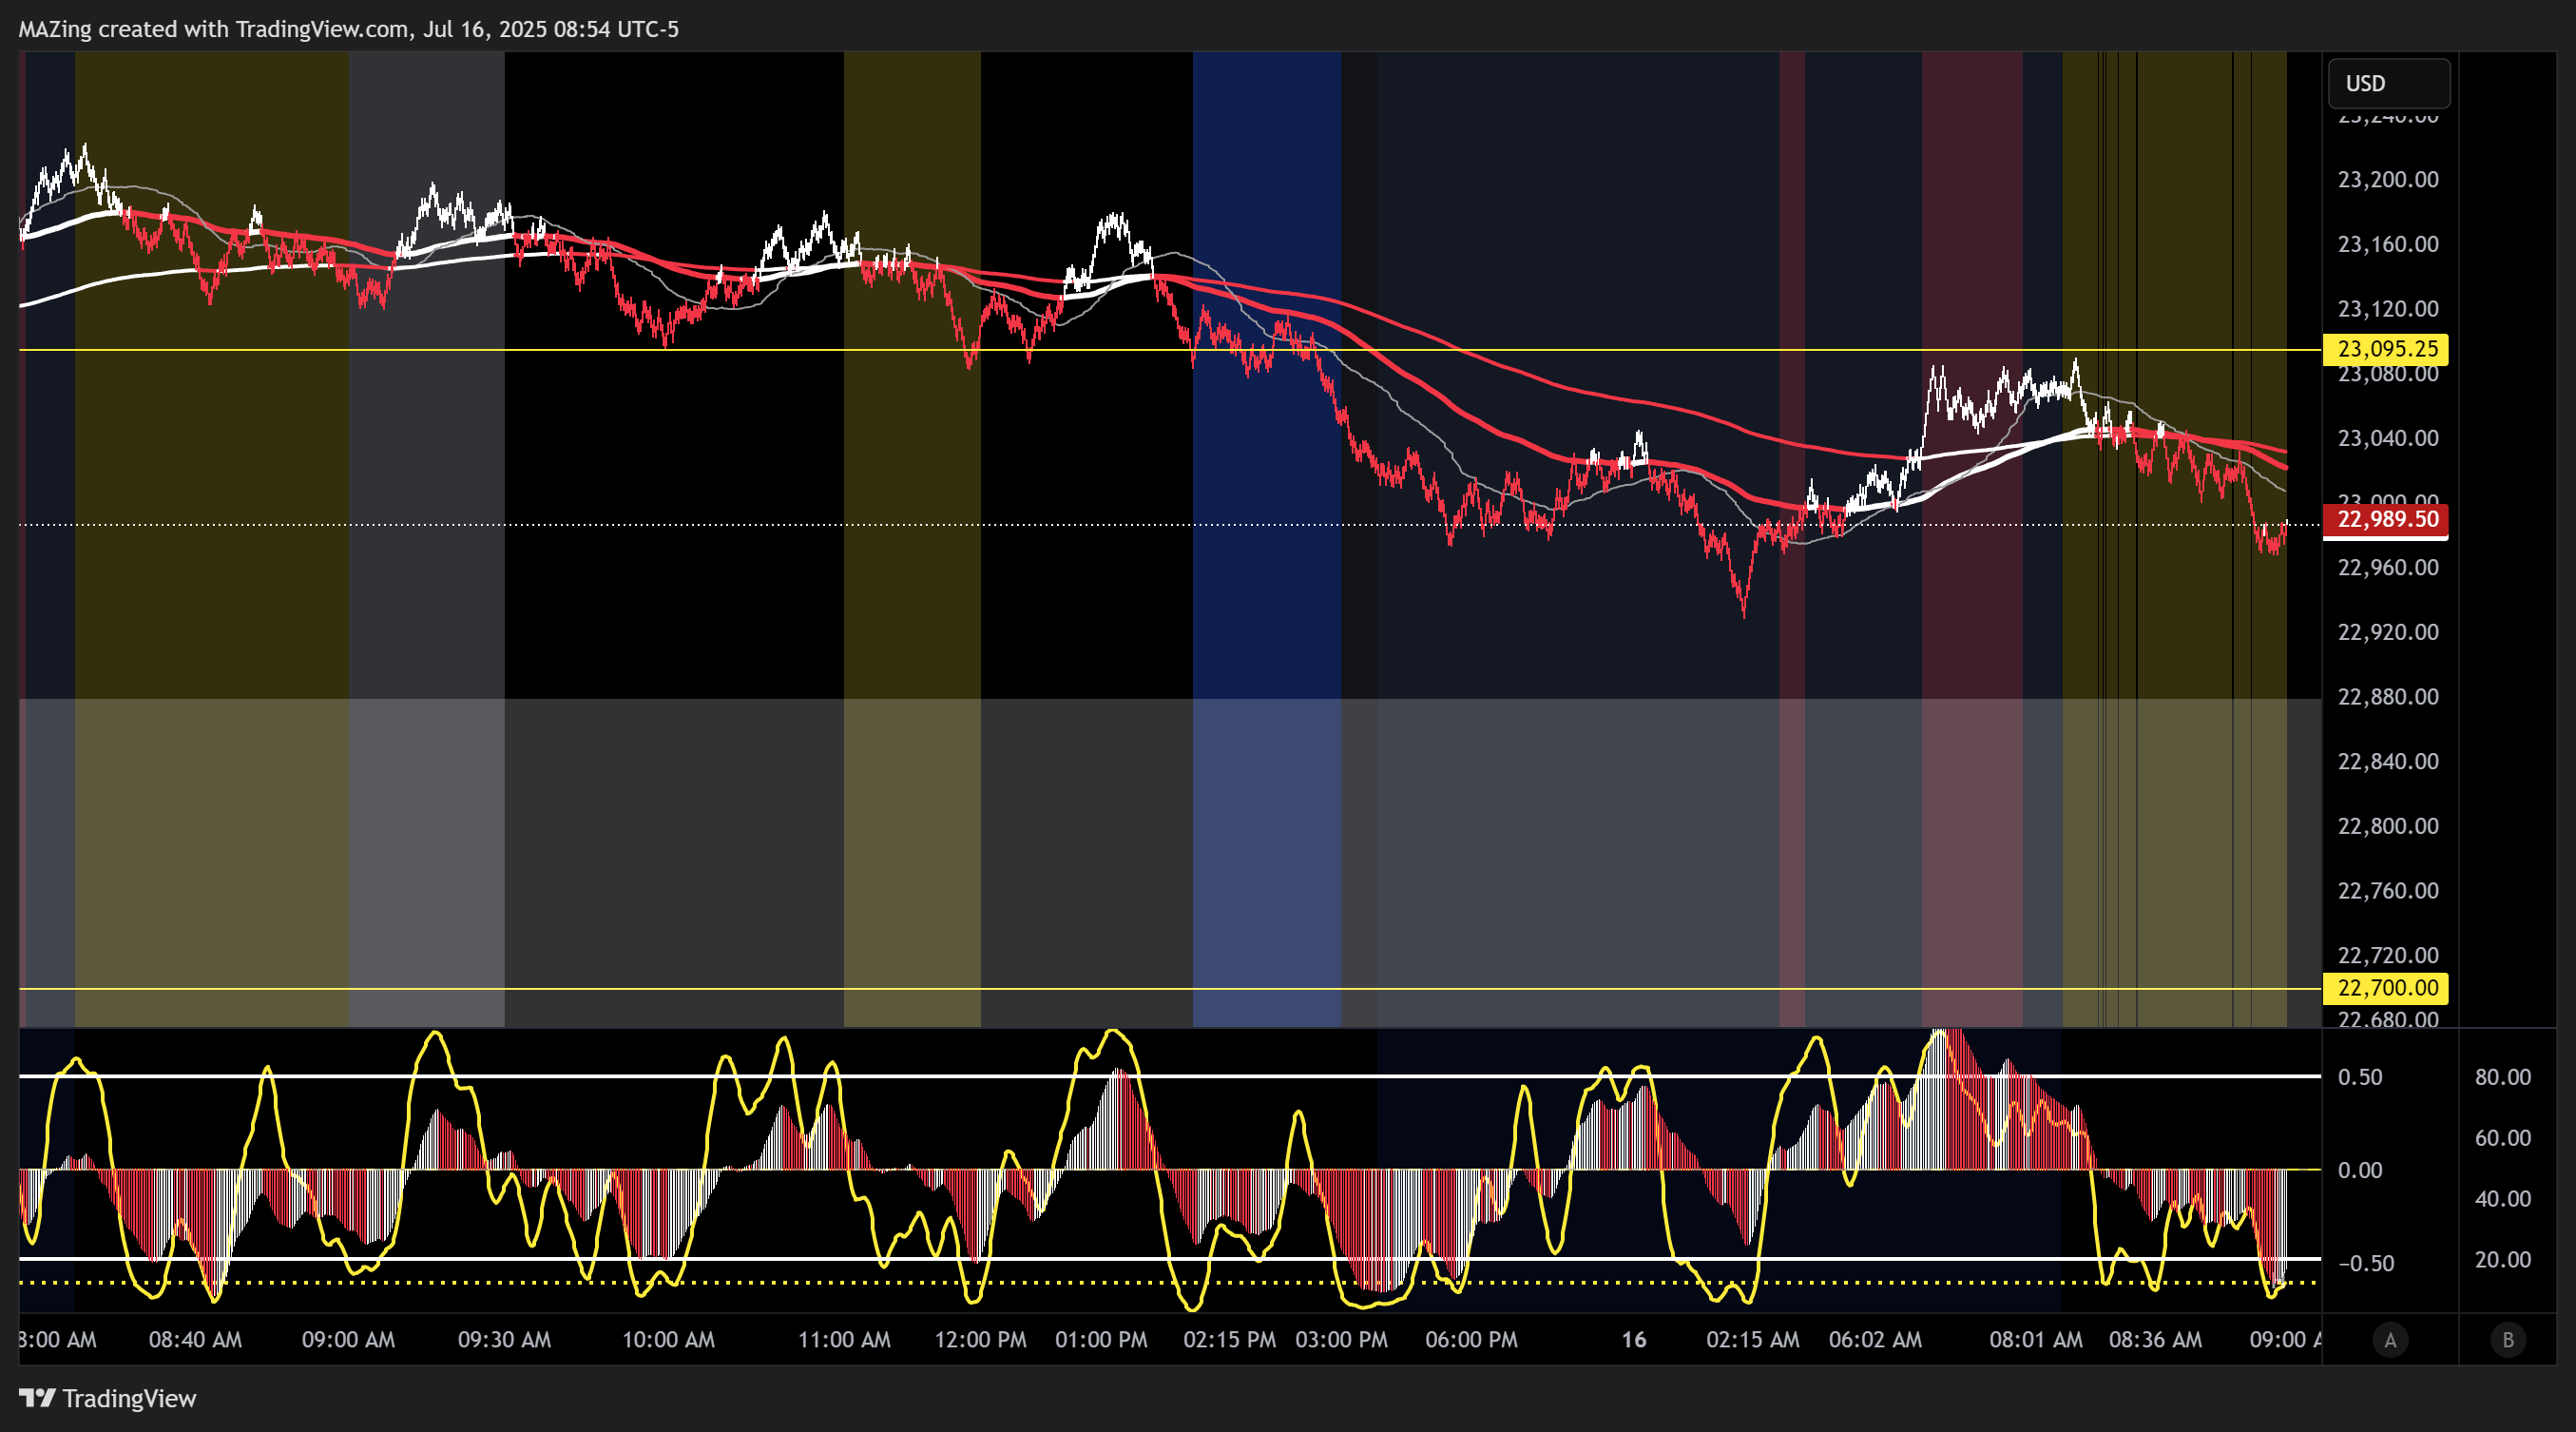The image size is (2576, 1432).
Task: Click the bold 16 date label
Action: coord(1633,1340)
